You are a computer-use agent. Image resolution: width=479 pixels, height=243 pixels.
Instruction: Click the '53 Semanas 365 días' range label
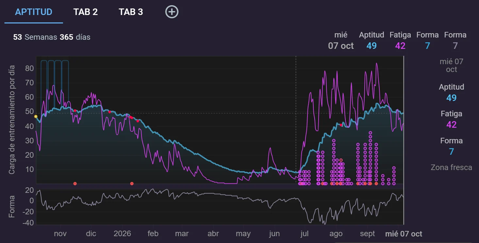(x=52, y=37)
